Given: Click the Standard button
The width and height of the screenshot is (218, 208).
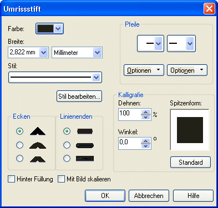Looking at the screenshot, I should [x=190, y=163].
